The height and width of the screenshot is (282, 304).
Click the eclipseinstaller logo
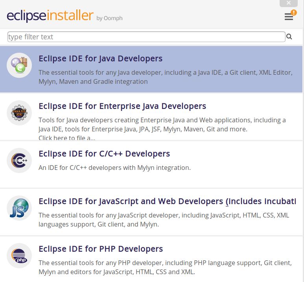[50, 15]
